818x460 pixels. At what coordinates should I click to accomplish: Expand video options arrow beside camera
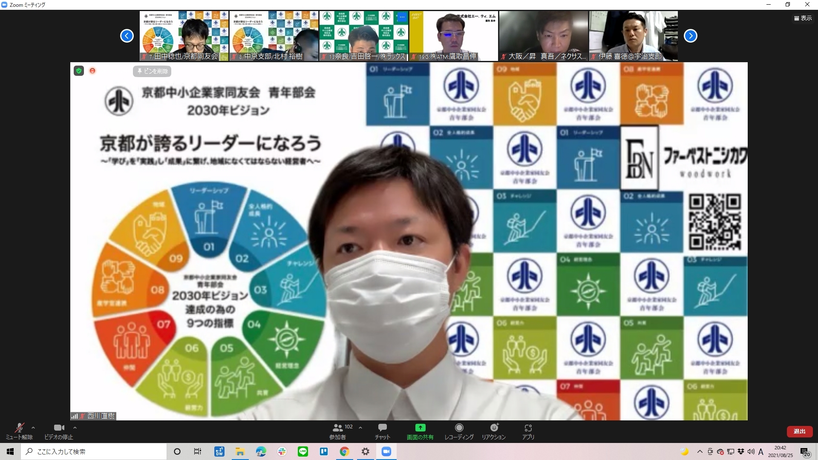pos(75,428)
